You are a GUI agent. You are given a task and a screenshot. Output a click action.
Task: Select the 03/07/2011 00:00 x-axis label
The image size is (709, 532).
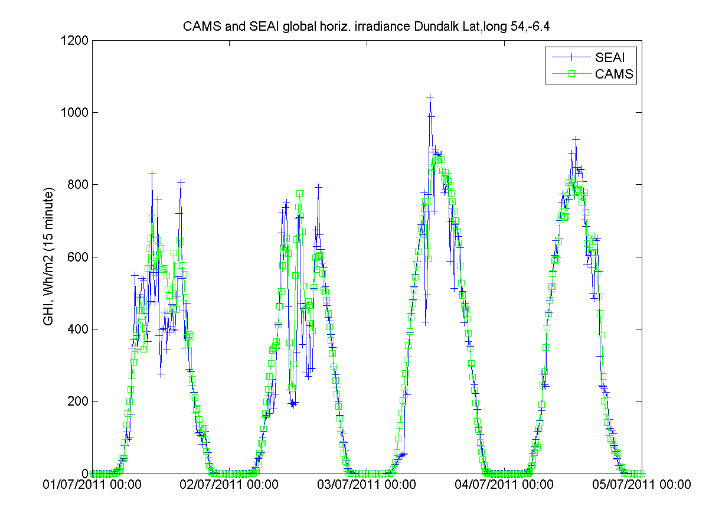tap(367, 485)
